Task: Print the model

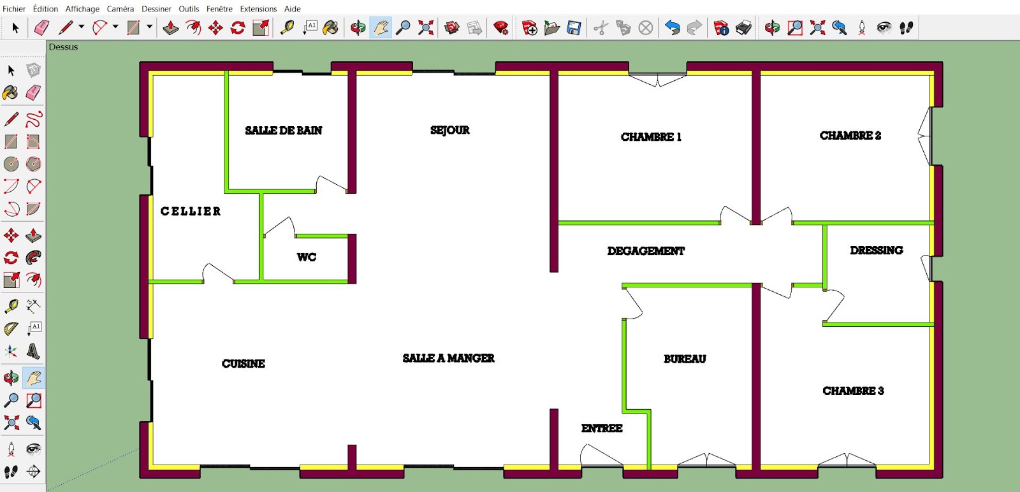Action: (x=743, y=27)
